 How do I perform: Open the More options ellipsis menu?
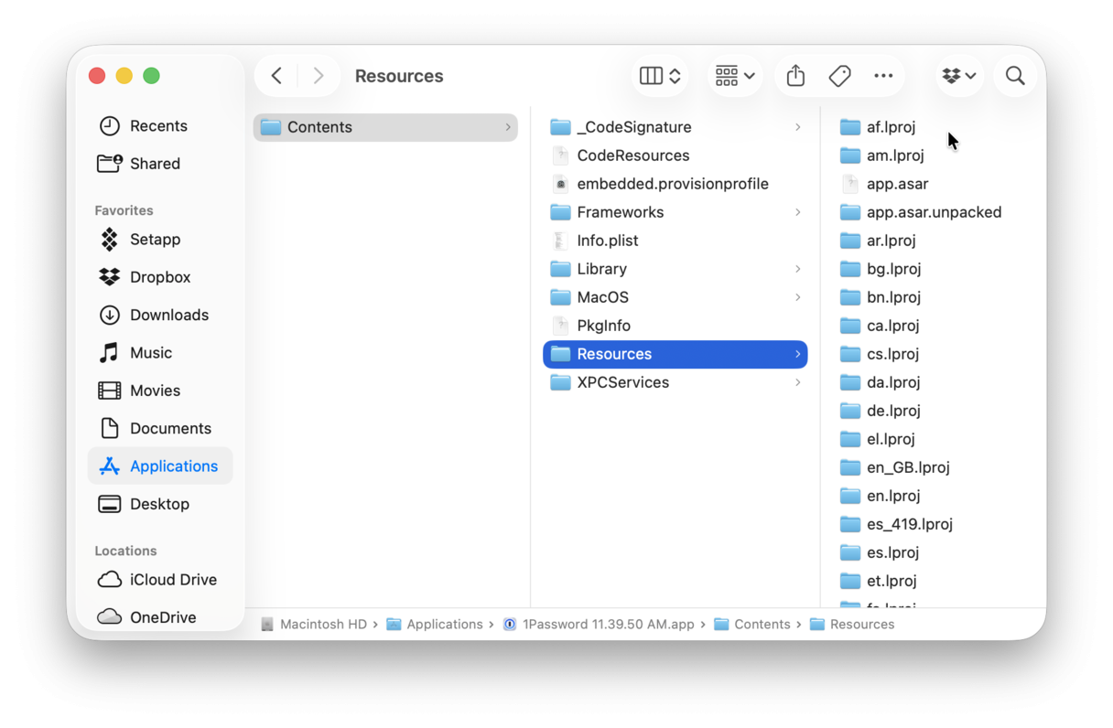tap(883, 76)
